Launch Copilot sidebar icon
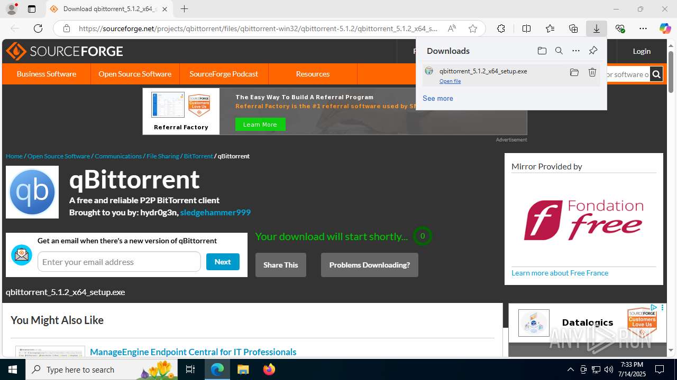The width and height of the screenshot is (677, 380). coord(665,28)
